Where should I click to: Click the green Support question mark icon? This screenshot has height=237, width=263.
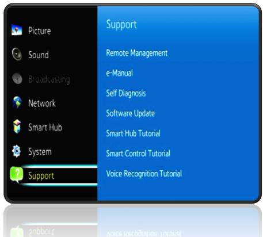17,175
